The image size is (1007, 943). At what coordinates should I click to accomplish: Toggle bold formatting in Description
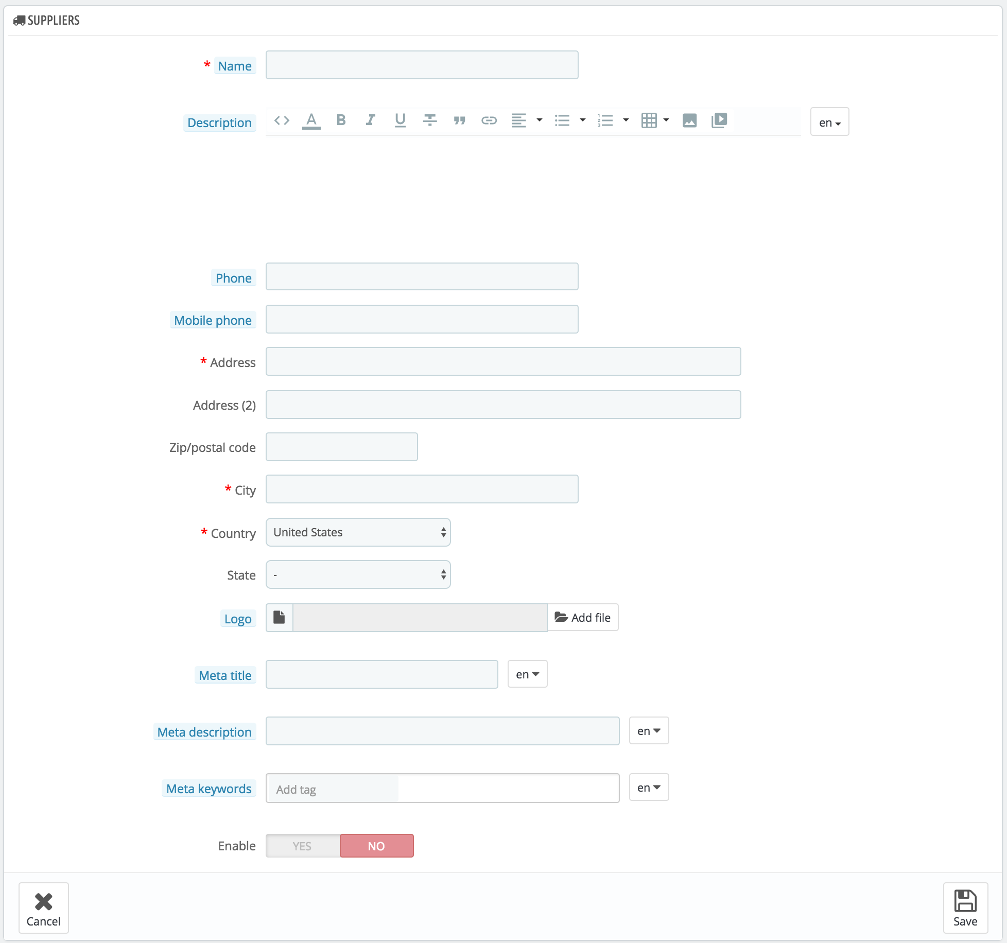pyautogui.click(x=341, y=120)
